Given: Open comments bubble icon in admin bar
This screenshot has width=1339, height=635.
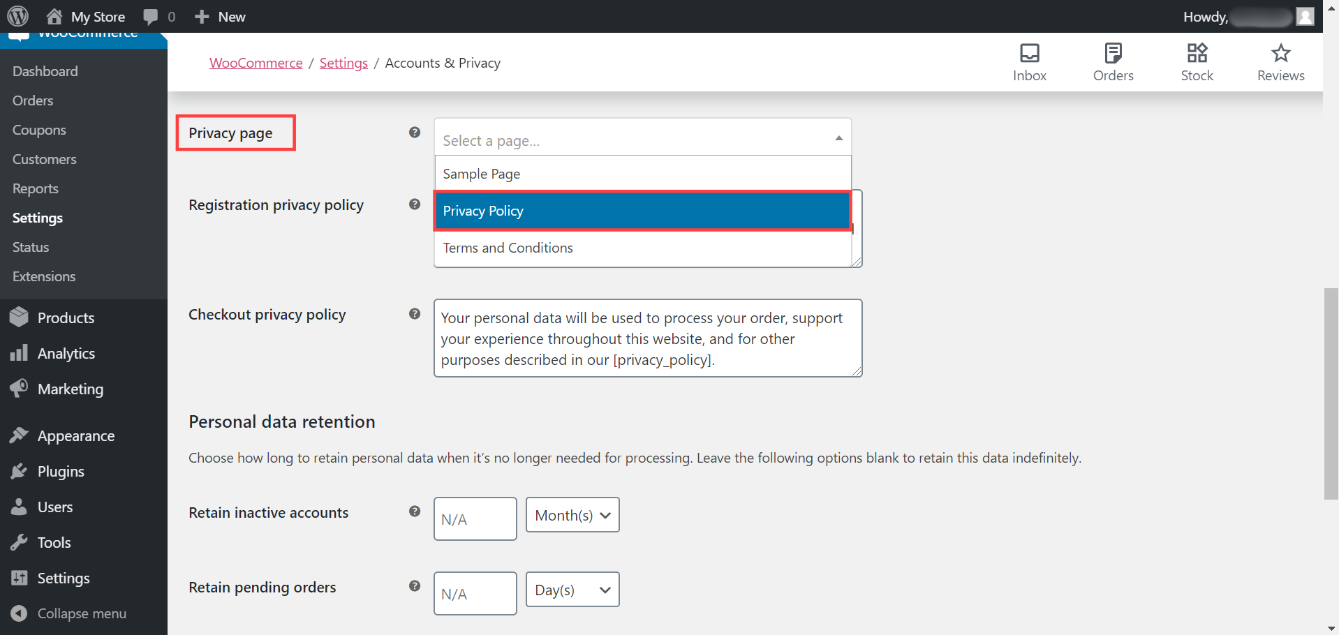Looking at the screenshot, I should pyautogui.click(x=150, y=17).
